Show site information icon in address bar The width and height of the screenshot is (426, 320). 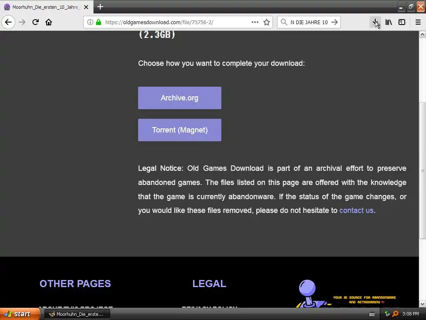pos(90,22)
